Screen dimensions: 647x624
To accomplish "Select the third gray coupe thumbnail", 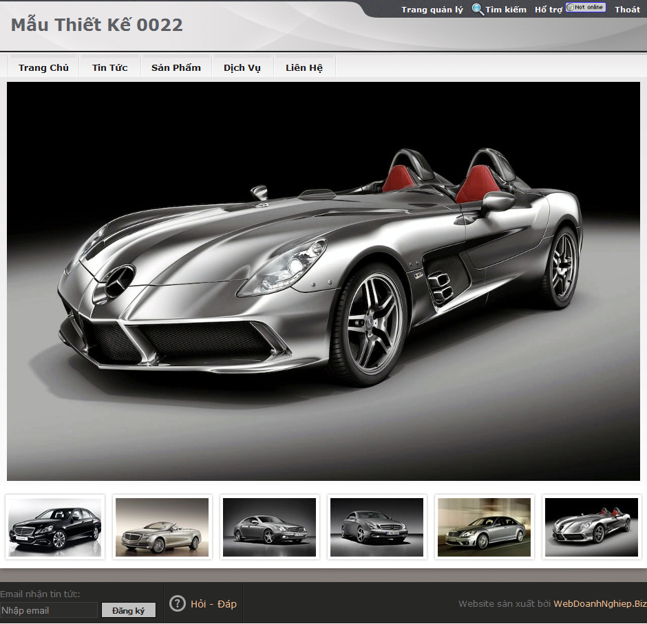I will point(269,527).
